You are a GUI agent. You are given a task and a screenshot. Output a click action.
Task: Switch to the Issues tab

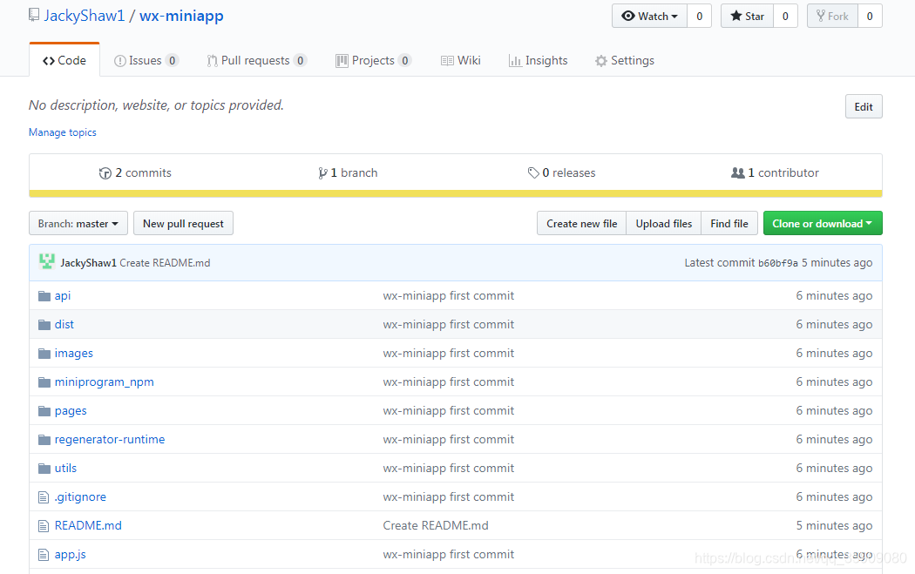click(x=146, y=60)
